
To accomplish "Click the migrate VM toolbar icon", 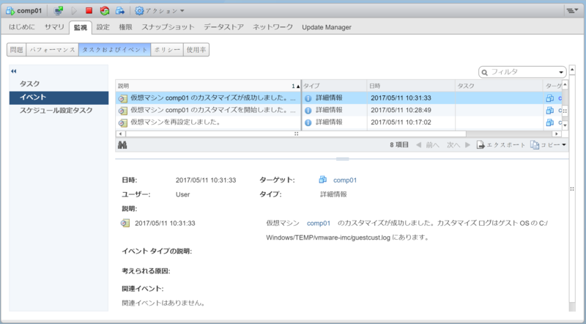I will click(120, 11).
